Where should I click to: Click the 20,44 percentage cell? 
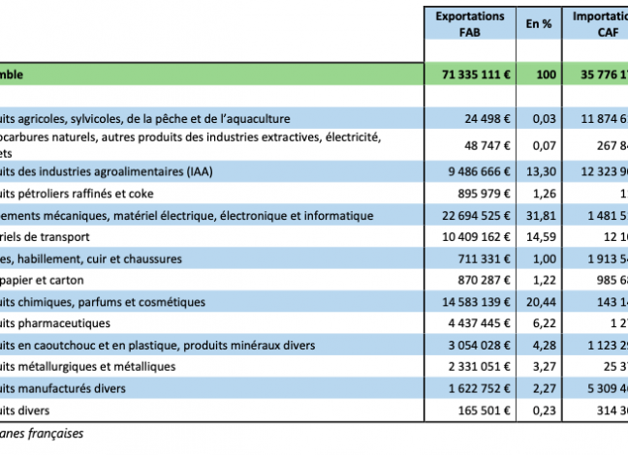541,302
